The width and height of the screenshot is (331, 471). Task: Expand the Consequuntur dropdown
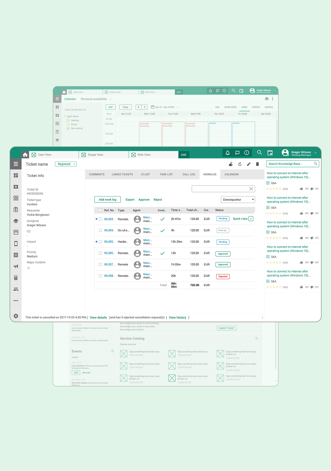[x=238, y=200]
